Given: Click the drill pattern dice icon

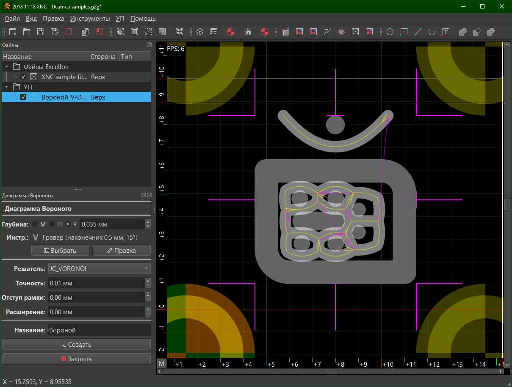Looking at the screenshot, I should click(355, 32).
